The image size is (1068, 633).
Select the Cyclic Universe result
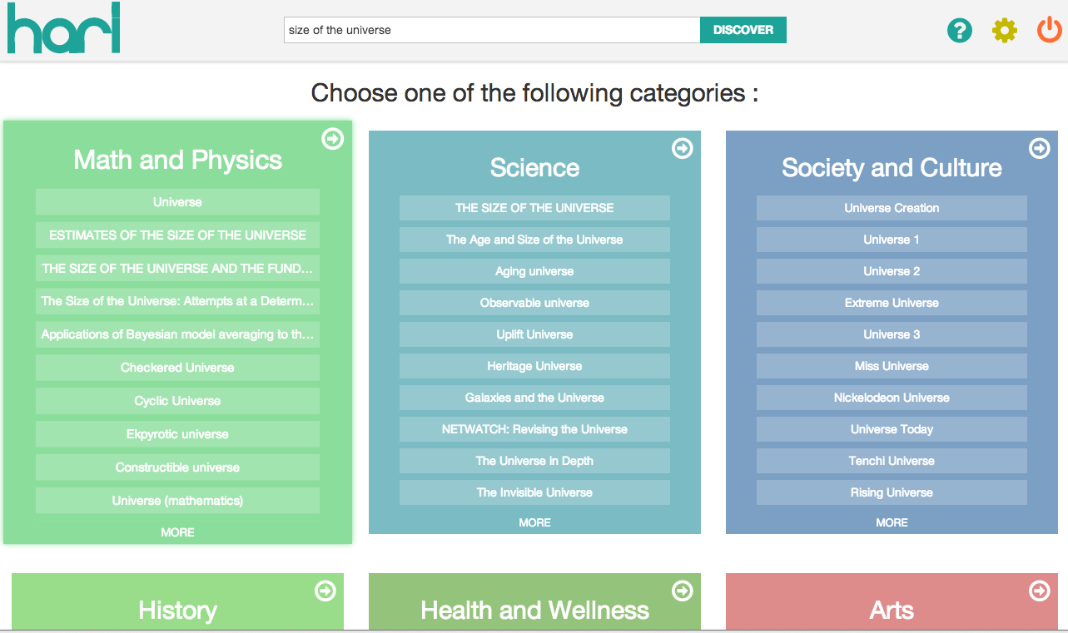coord(177,401)
